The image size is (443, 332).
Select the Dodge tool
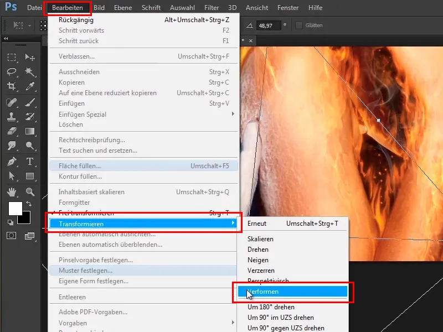(30, 146)
